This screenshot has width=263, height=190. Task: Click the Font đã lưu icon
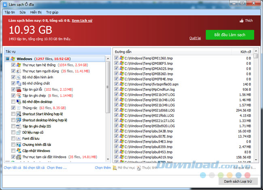(x=19, y=139)
